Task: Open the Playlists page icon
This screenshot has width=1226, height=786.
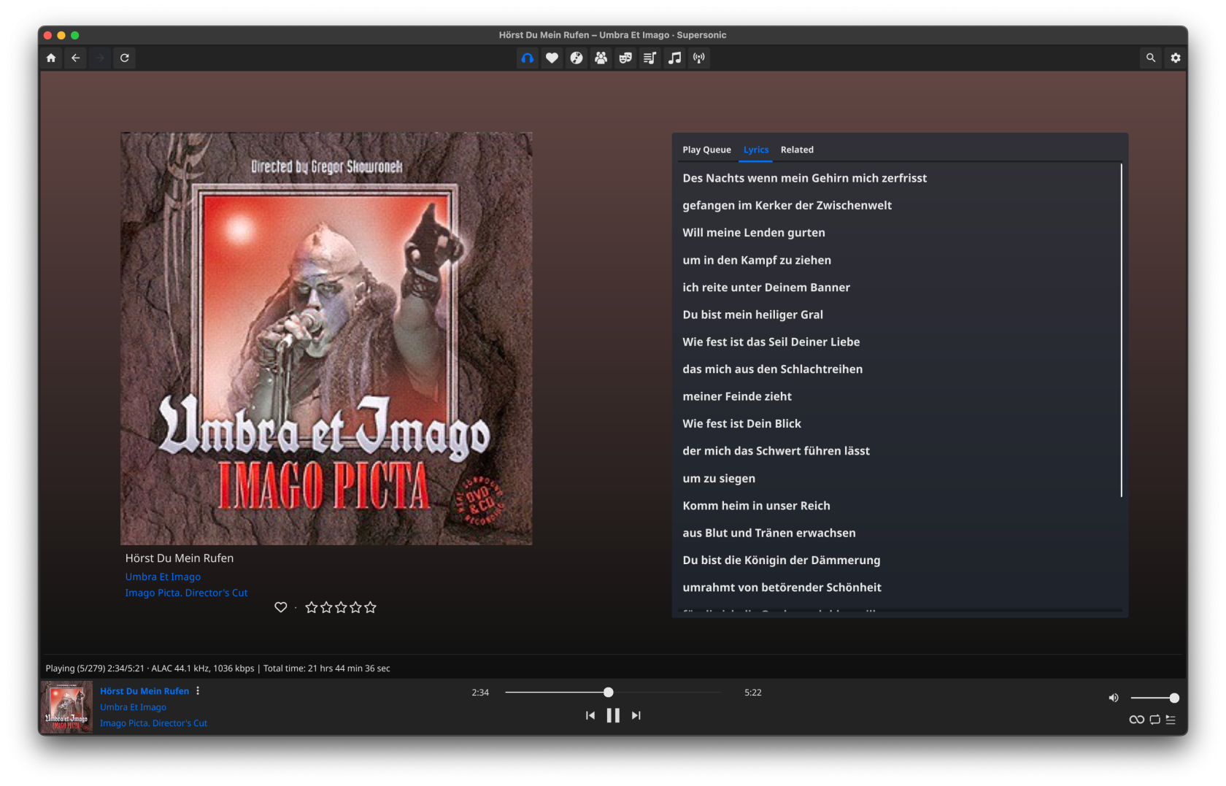Action: (649, 58)
